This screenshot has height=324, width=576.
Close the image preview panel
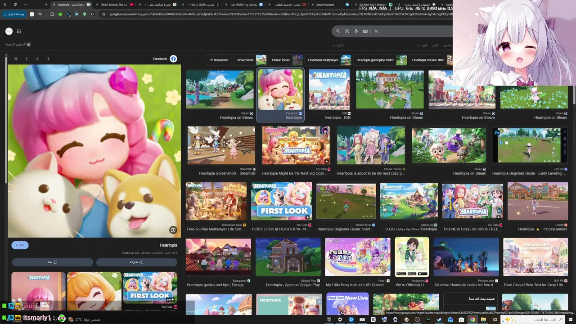16,58
